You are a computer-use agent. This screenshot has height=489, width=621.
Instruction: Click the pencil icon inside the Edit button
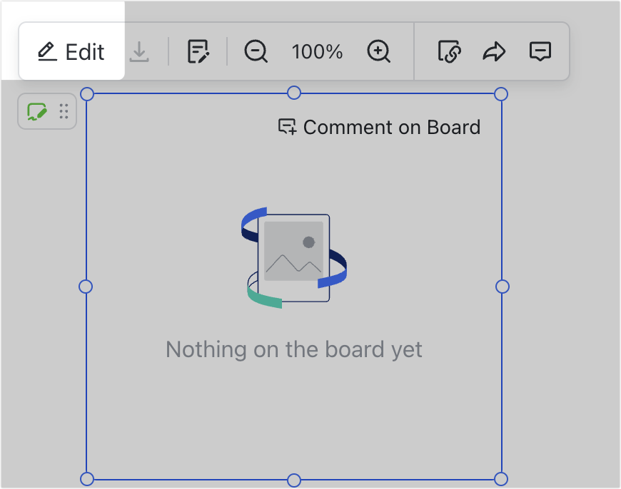pos(46,51)
